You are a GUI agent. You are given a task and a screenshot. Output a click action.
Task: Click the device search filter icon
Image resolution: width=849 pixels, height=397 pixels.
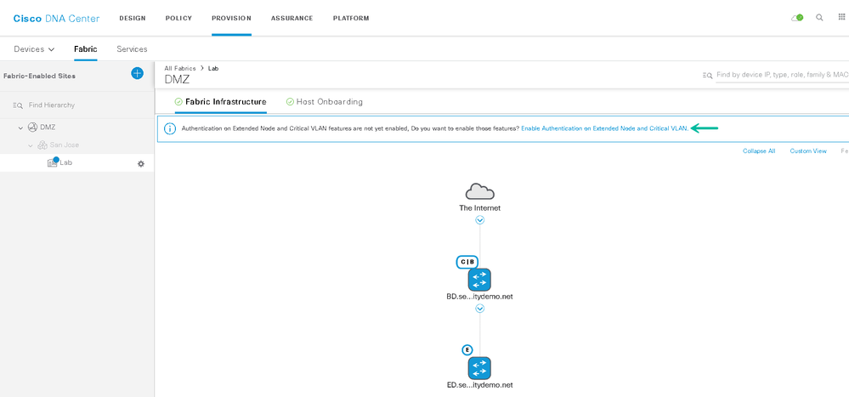707,76
